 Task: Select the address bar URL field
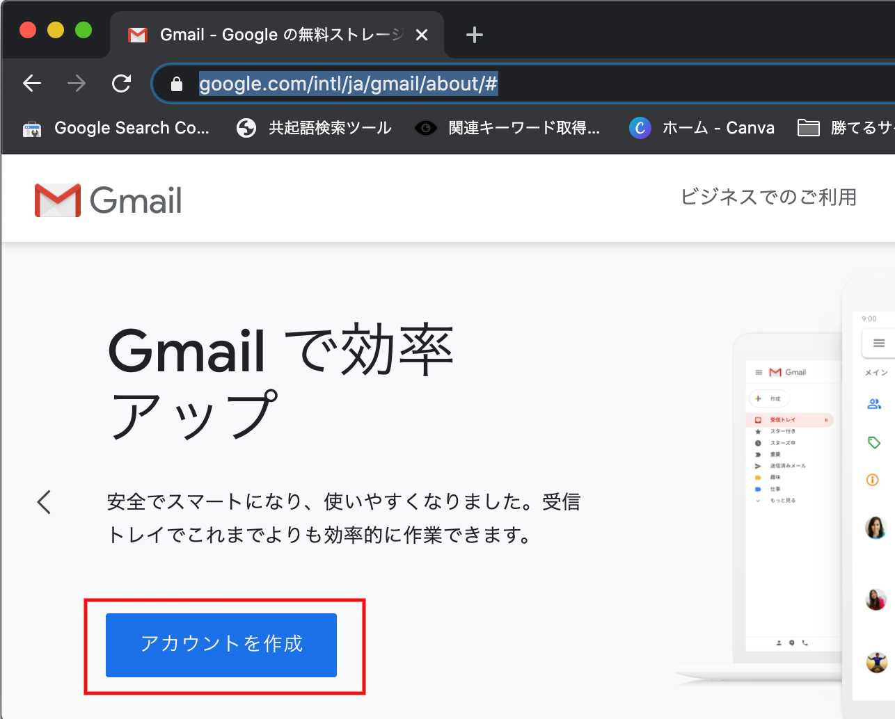coord(522,84)
